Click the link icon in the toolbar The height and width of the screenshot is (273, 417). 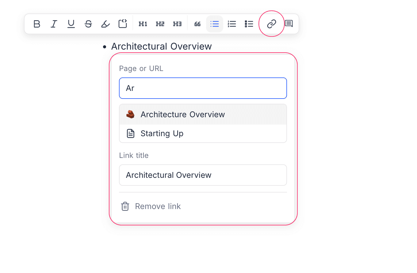[271, 24]
